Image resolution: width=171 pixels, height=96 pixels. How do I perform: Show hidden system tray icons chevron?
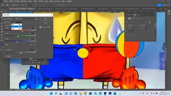(139, 93)
